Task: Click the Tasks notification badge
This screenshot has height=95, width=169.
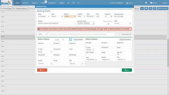Action: (x=46, y=2)
